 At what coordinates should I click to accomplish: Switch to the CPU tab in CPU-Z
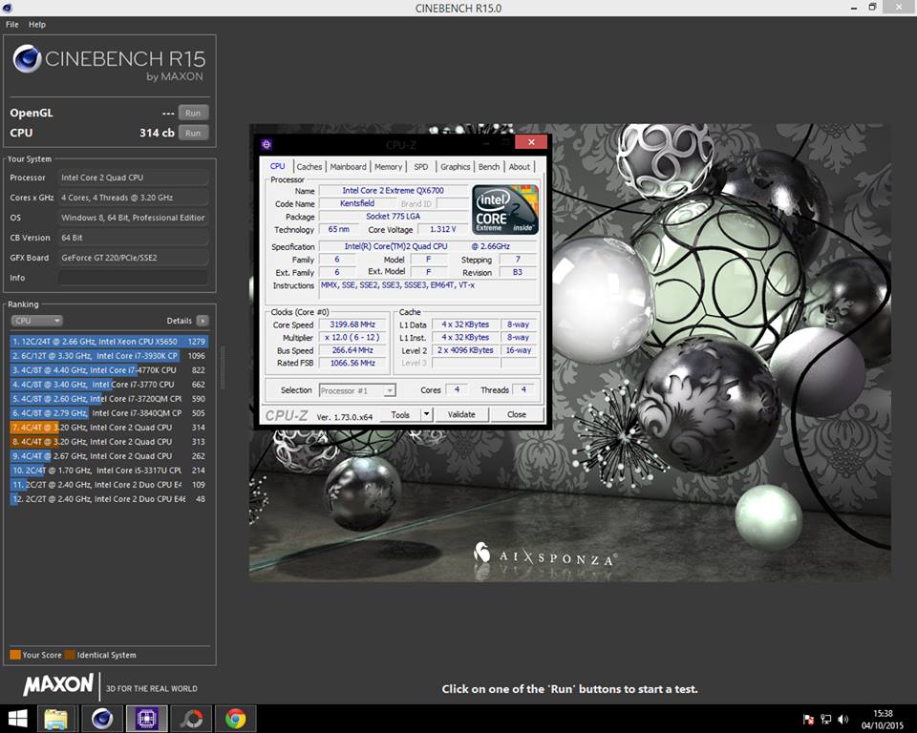[277, 166]
